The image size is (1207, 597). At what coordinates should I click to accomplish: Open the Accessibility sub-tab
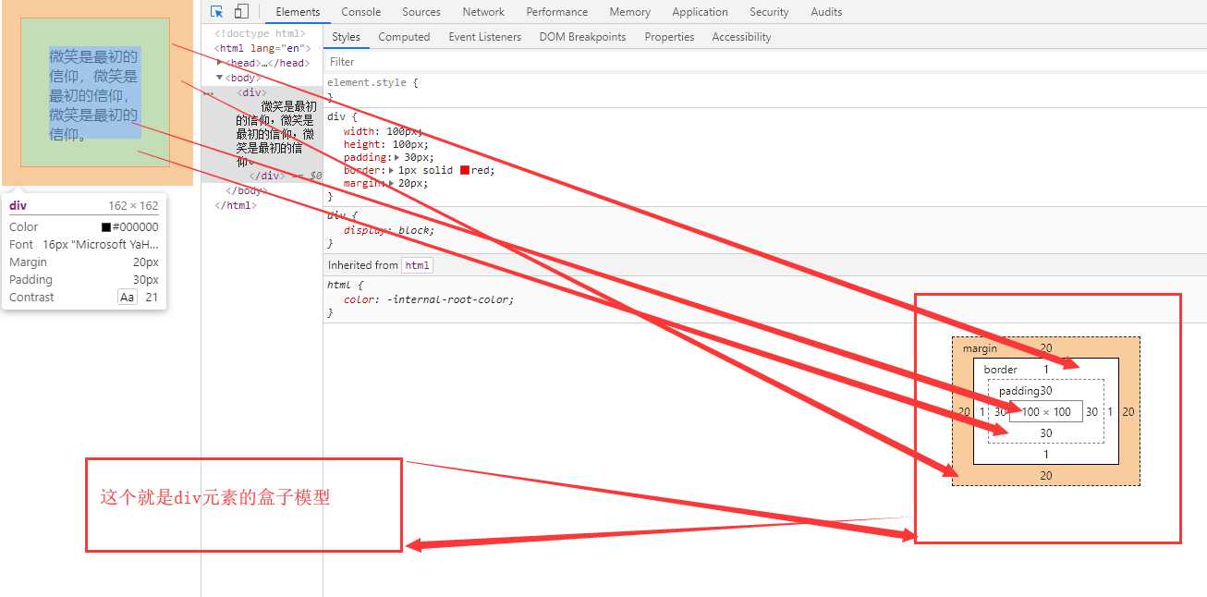(x=741, y=37)
